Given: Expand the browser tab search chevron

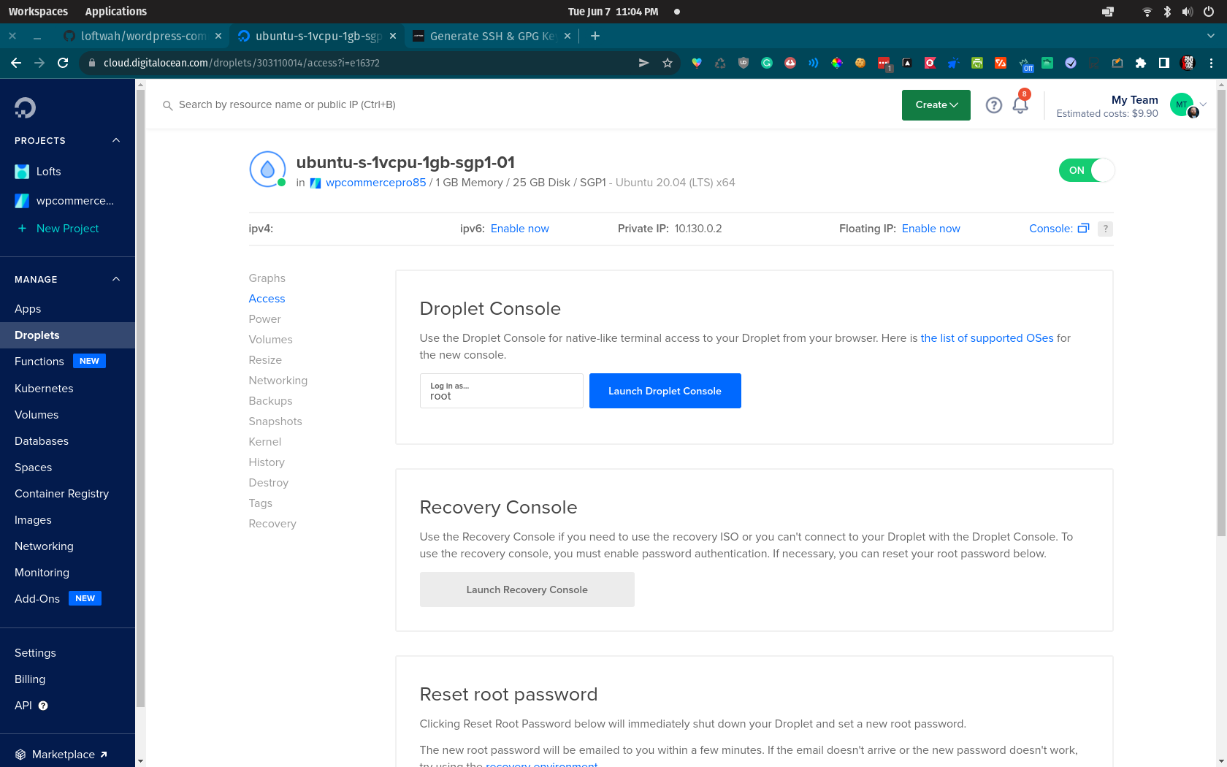Looking at the screenshot, I should pos(1211,36).
